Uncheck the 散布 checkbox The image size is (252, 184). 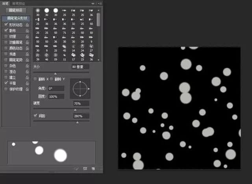pyautogui.click(x=6, y=30)
